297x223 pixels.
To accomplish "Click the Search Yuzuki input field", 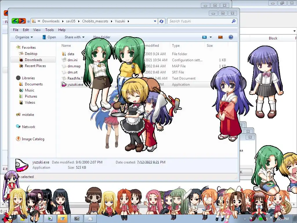I will tap(199, 21).
